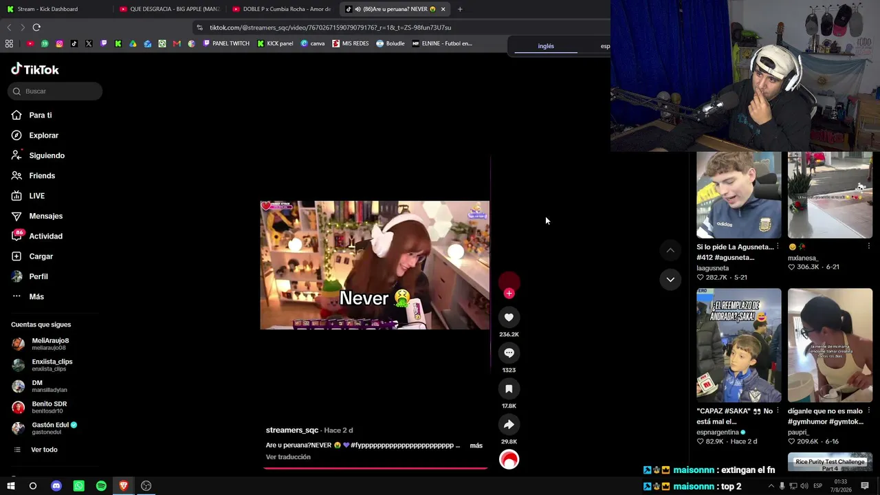Expand followed accounts with 'Ver todo'
Image resolution: width=880 pixels, height=495 pixels.
(44, 450)
